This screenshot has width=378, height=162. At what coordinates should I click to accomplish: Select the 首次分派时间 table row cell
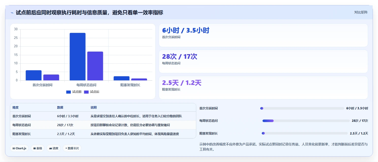[22, 116]
